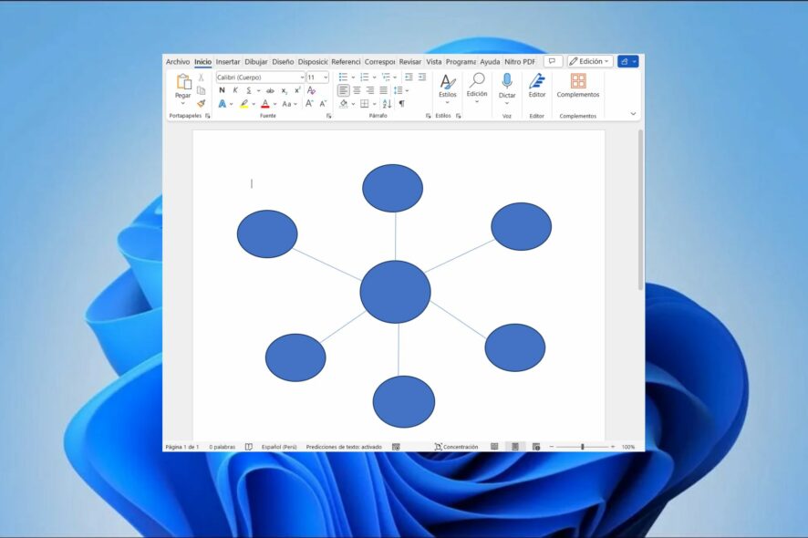Click the yellow highlight color button
The height and width of the screenshot is (538, 808).
244,104
